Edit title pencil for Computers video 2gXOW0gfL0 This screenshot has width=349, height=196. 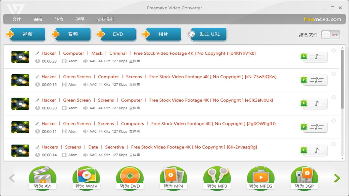tap(38, 123)
